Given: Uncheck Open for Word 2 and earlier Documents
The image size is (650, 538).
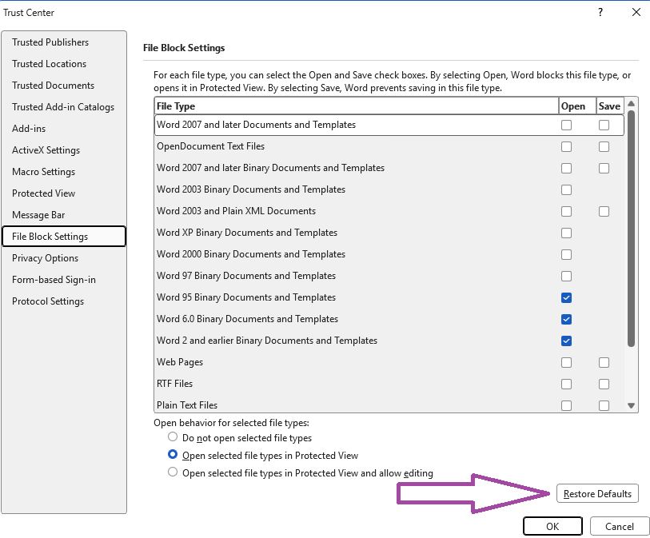Looking at the screenshot, I should coord(567,341).
